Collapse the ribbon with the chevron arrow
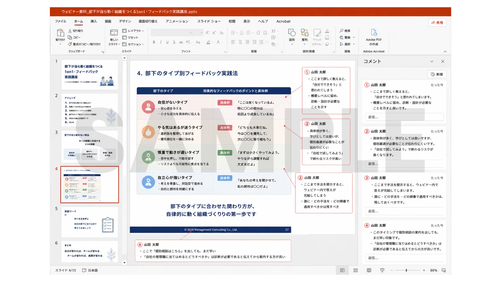This screenshot has height=282, width=501. pos(445,52)
